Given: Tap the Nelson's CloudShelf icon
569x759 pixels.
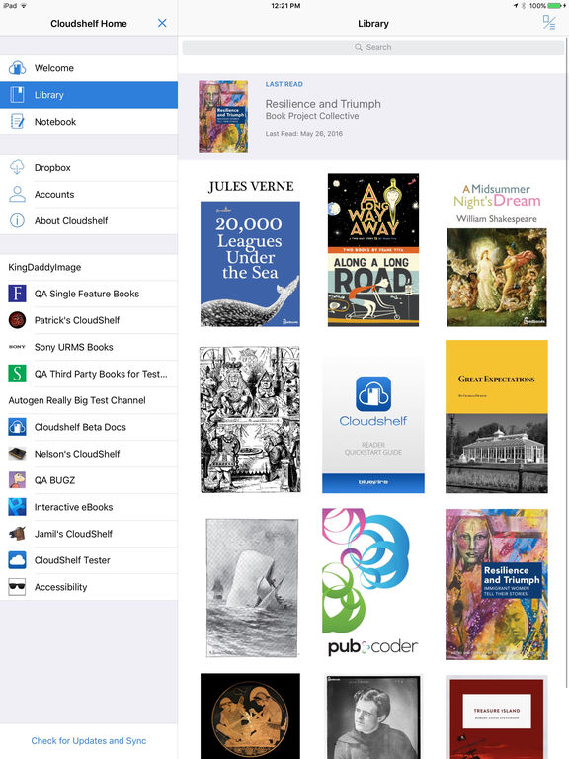Looking at the screenshot, I should point(17,454).
